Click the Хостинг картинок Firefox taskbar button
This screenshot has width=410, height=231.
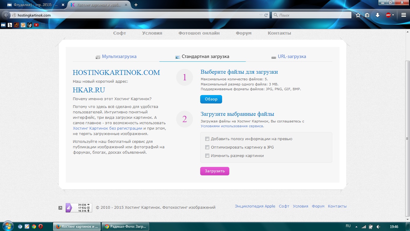[x=77, y=226]
